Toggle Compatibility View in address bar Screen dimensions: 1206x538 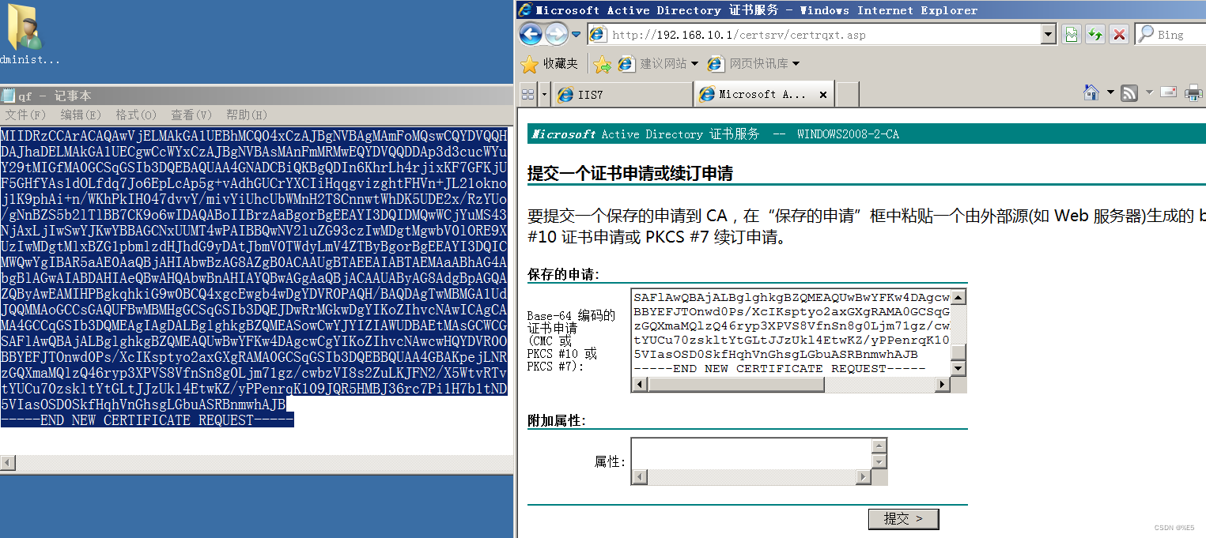(1071, 34)
